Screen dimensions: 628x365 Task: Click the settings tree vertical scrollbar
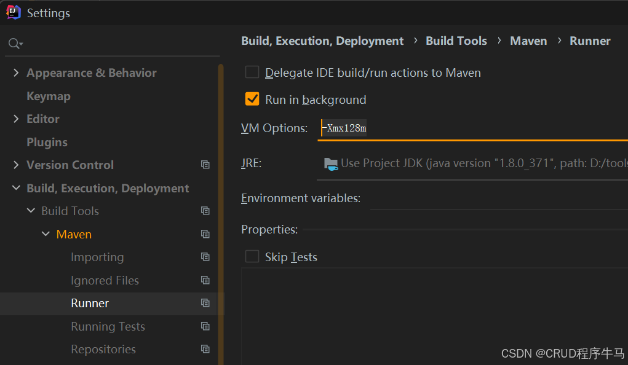coord(221,214)
